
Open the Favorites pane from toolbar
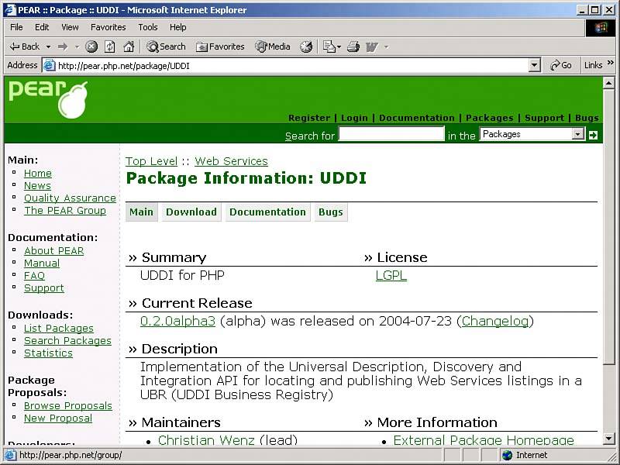coord(220,46)
